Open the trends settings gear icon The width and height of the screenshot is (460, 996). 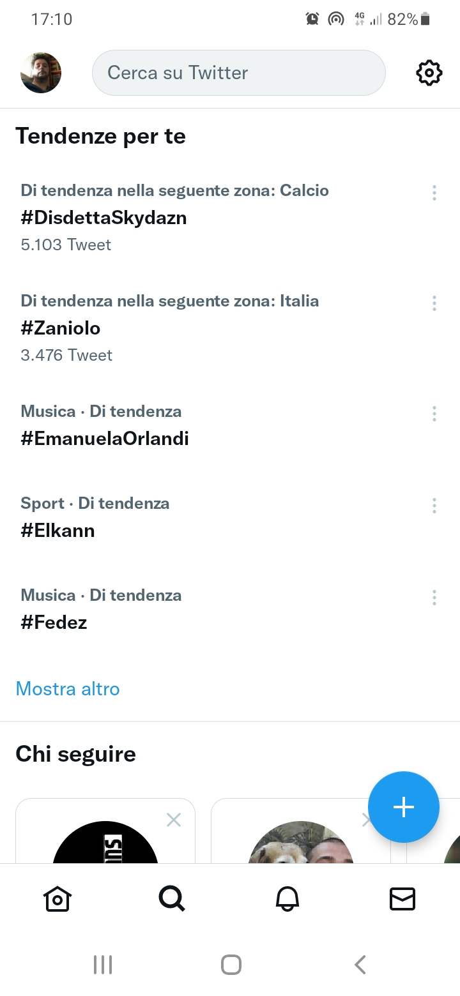click(x=429, y=73)
